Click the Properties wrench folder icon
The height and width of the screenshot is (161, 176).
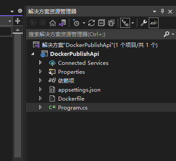point(52,72)
